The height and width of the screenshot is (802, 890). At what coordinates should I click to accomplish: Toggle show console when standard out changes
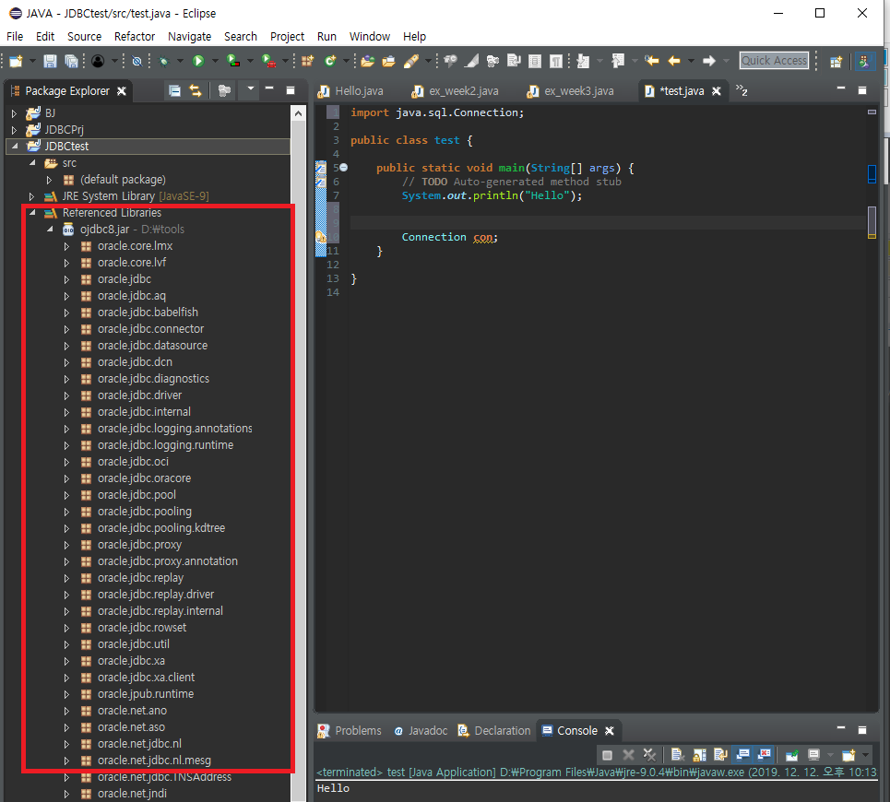coord(743,755)
